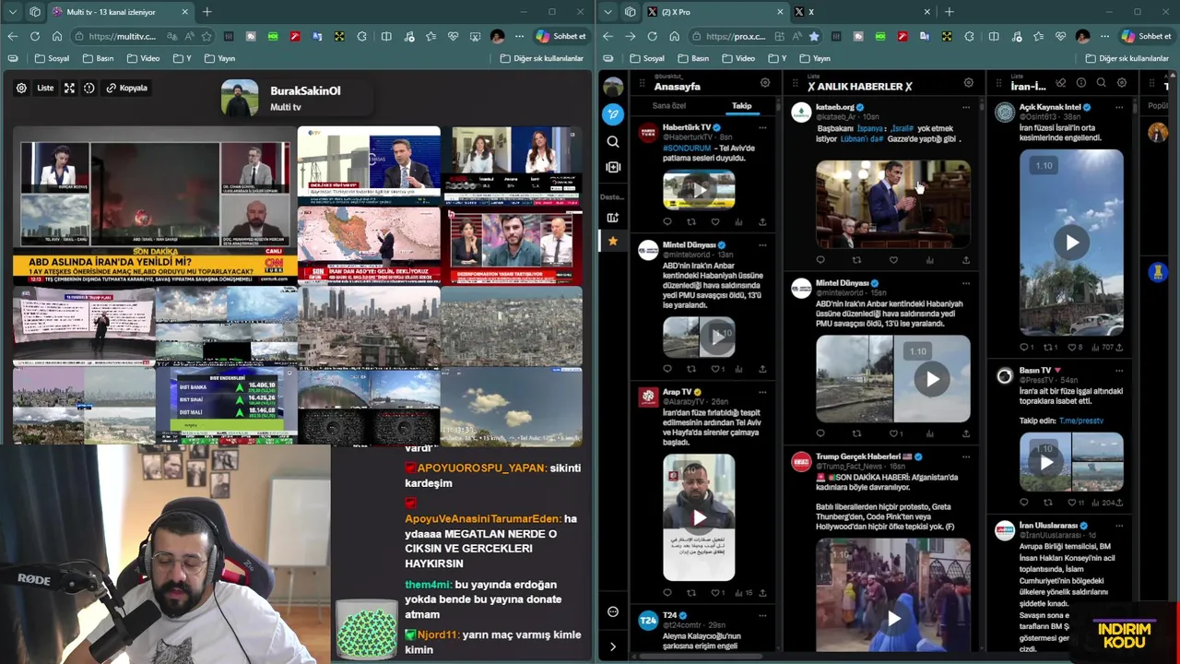Image resolution: width=1180 pixels, height=664 pixels.
Task: Reload the X Pro page
Action: (652, 36)
